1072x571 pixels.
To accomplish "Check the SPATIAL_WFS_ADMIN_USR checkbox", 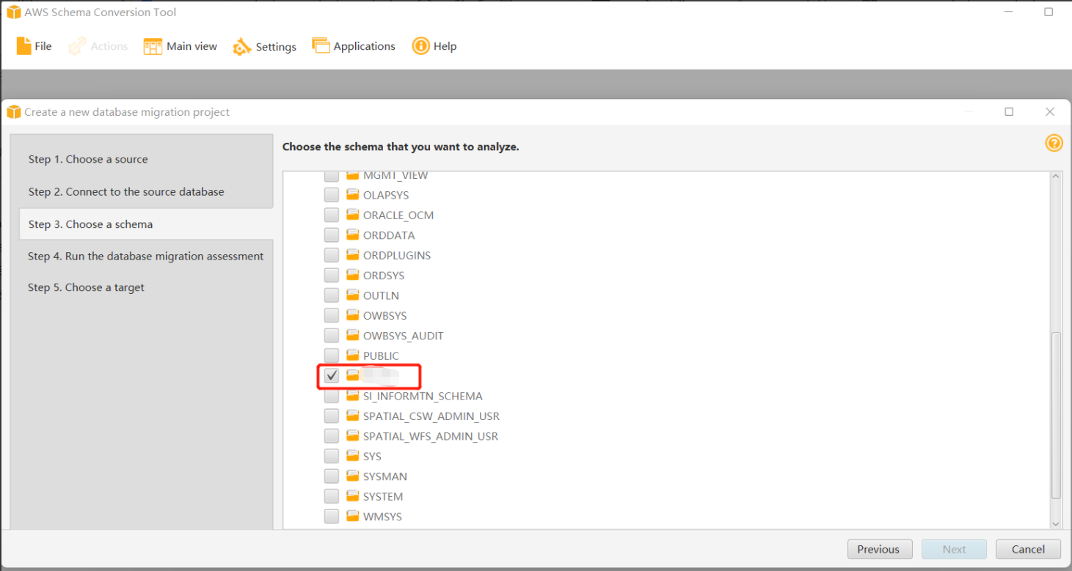I will click(332, 436).
